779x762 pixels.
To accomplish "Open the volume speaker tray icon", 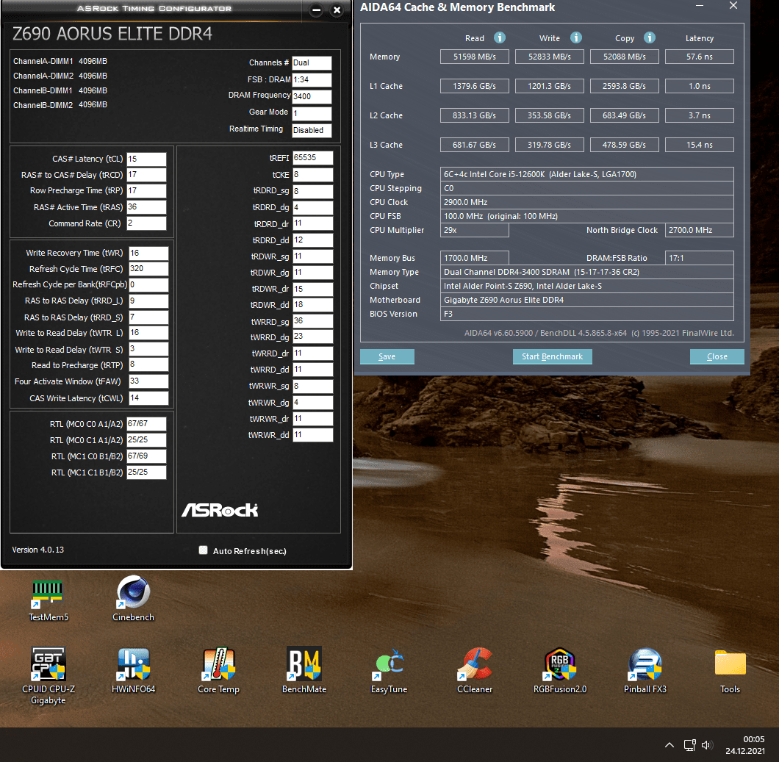I will point(707,744).
